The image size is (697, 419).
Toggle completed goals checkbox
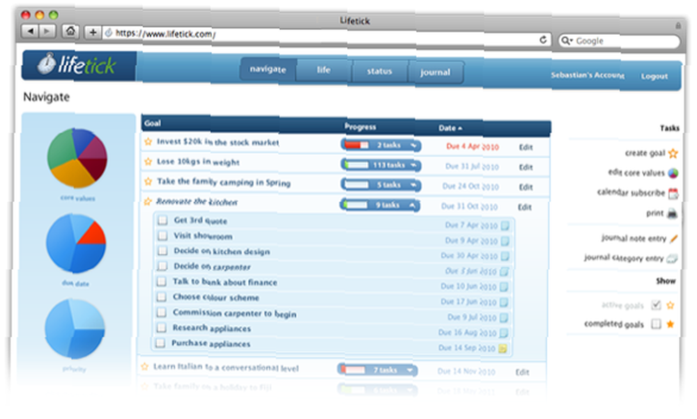(x=656, y=324)
